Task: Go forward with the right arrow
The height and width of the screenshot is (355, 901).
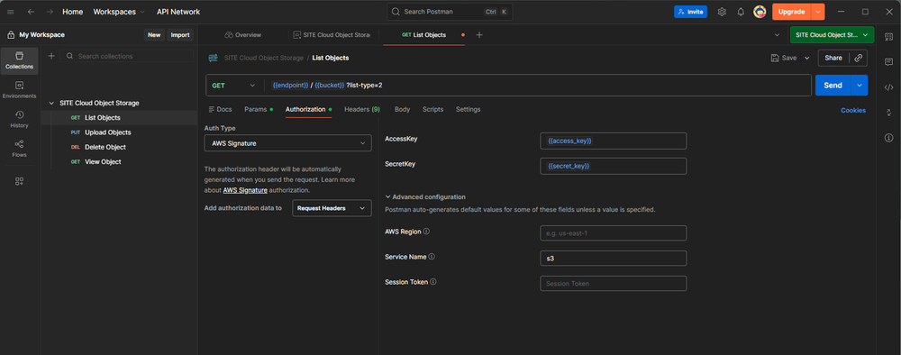Action: click(x=50, y=12)
